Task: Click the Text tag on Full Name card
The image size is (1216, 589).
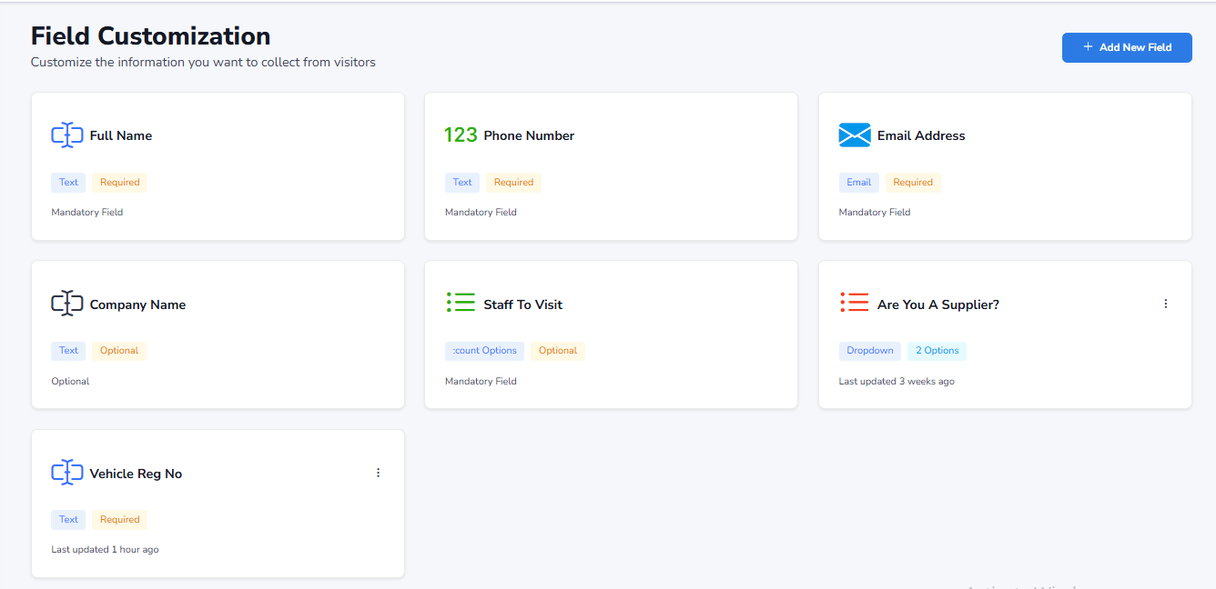Action: pos(68,182)
